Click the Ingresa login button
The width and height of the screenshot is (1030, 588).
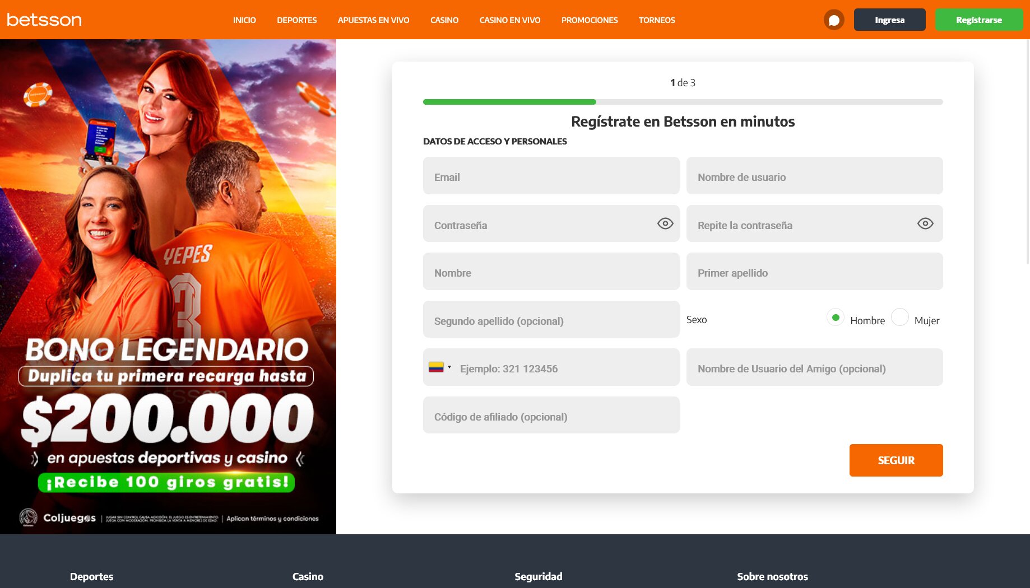point(890,20)
